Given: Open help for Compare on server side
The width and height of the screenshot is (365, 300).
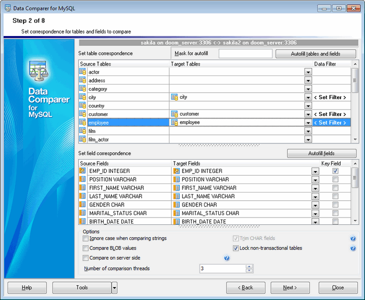Looking at the screenshot, I should [226, 258].
